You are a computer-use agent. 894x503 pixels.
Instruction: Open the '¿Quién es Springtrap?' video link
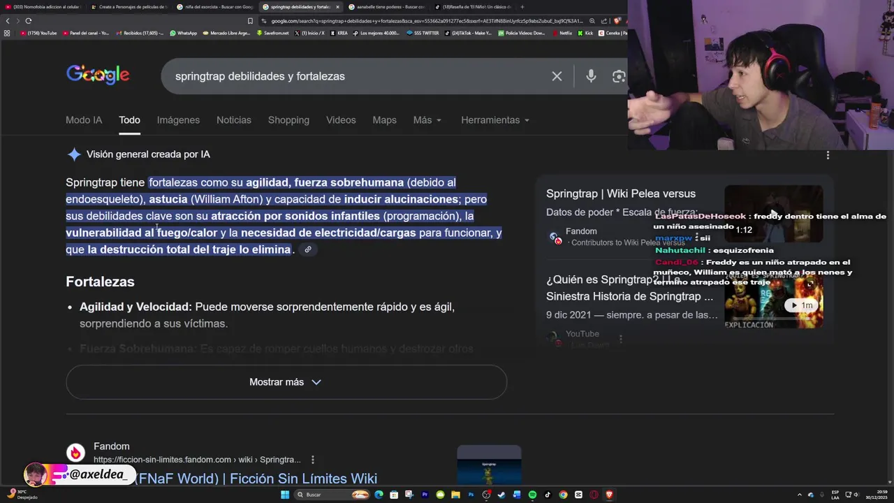[630, 288]
